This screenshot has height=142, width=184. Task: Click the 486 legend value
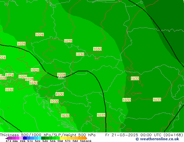pos(15,141)
